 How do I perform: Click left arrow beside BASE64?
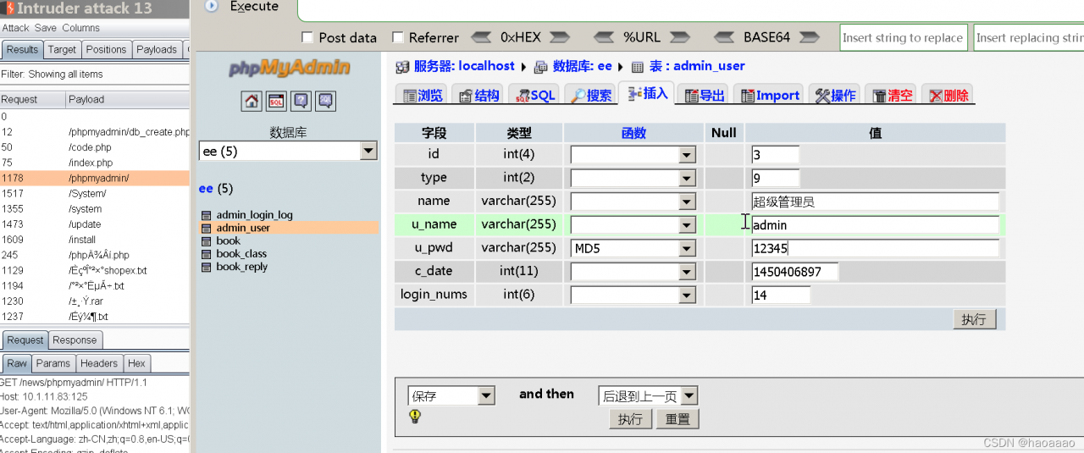[x=725, y=37]
